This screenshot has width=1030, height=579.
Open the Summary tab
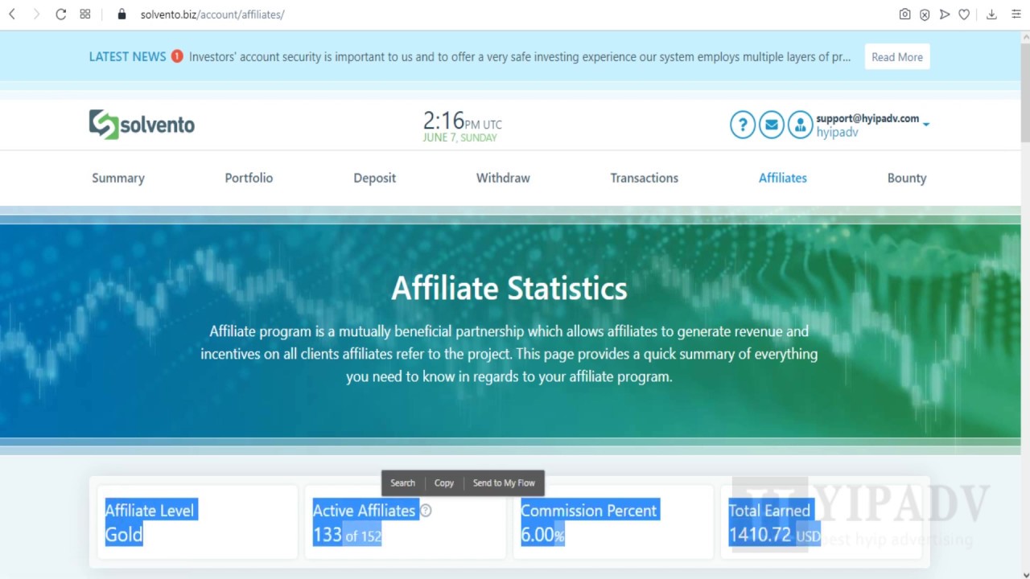[118, 179]
